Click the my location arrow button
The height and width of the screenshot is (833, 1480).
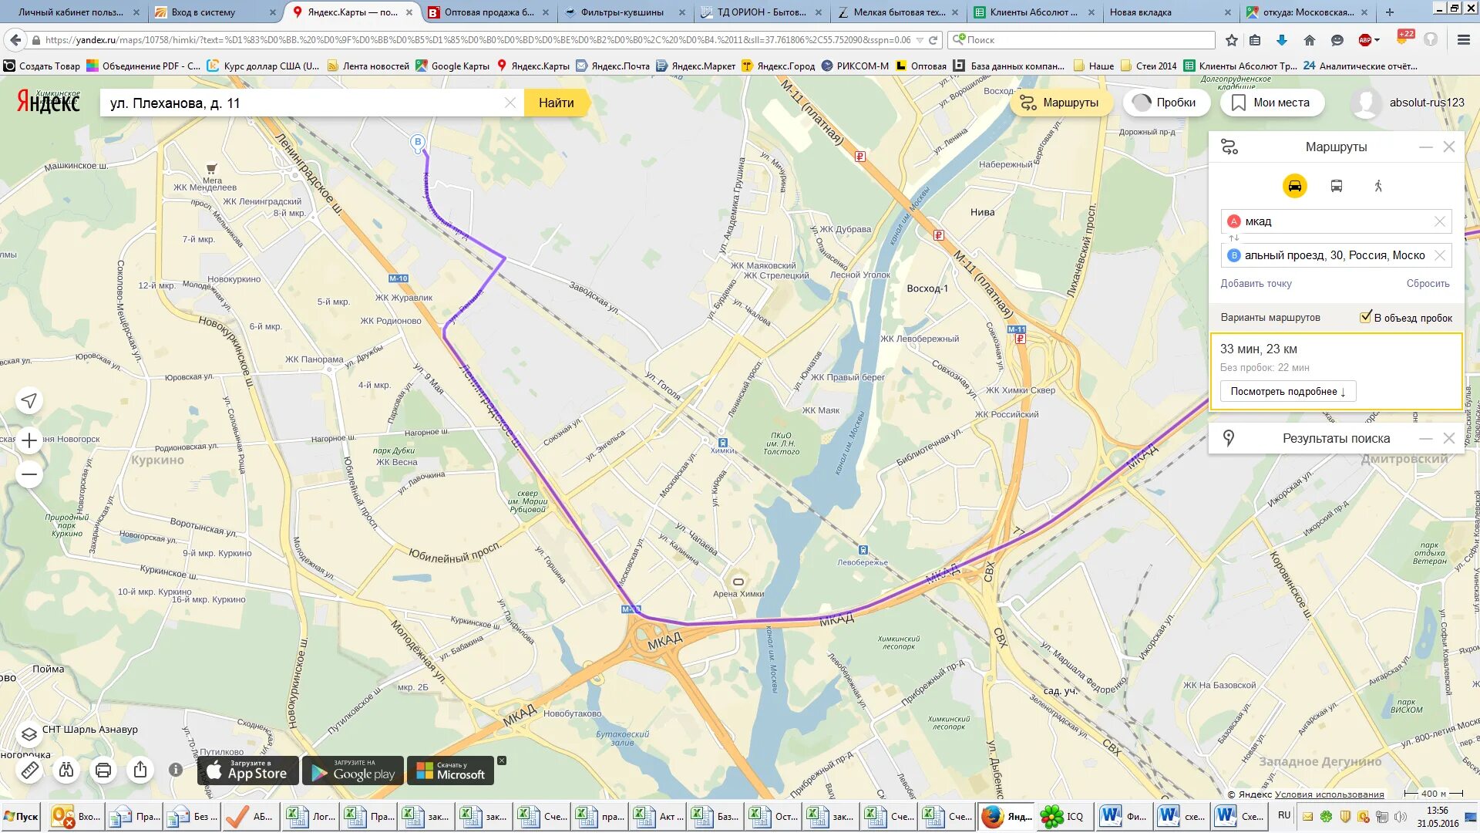click(x=29, y=400)
